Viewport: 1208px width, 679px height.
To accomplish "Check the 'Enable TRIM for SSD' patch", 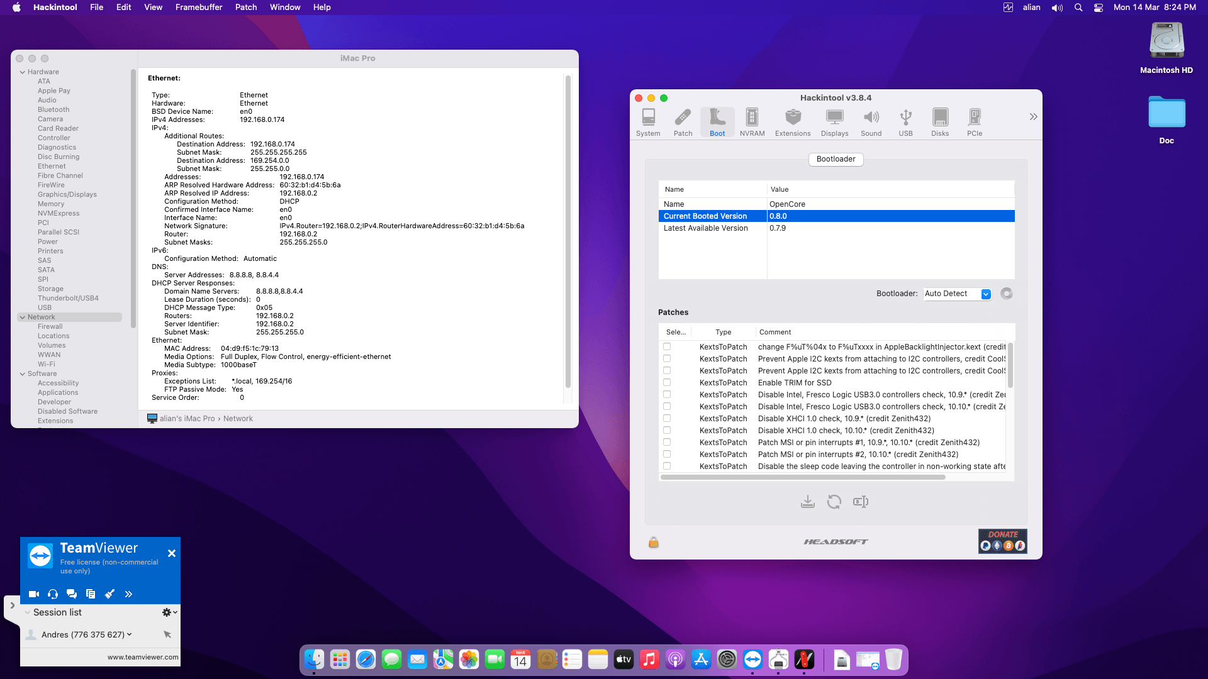I will (667, 383).
